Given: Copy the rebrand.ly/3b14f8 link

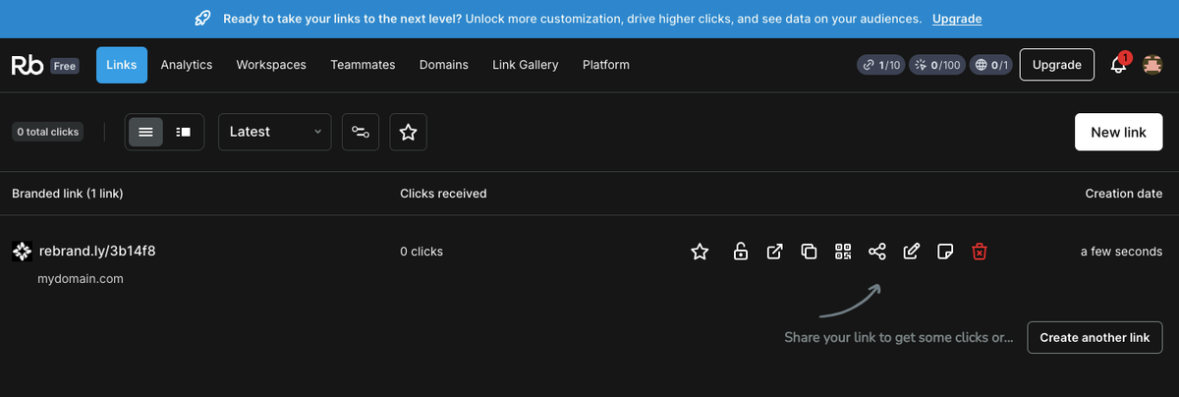Looking at the screenshot, I should click(809, 252).
